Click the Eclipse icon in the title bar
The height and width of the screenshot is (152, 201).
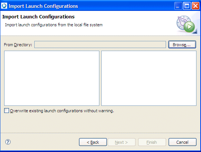click(x=4, y=6)
